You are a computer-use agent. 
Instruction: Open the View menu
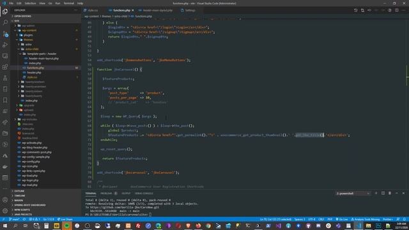coord(42,3)
